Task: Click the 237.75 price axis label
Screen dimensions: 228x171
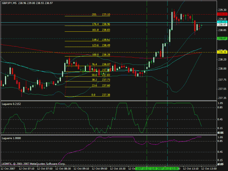Action: coord(222,80)
